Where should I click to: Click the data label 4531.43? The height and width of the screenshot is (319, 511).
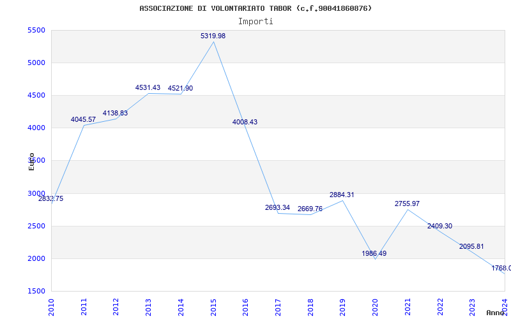pyautogui.click(x=148, y=87)
